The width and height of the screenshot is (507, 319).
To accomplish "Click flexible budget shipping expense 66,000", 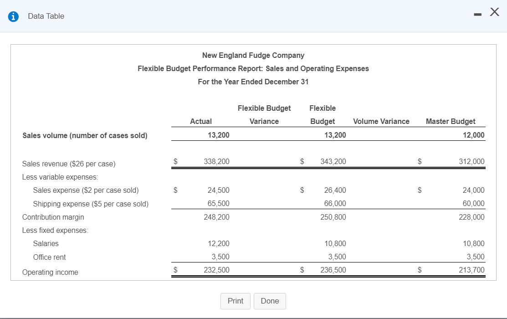I will pos(335,204).
